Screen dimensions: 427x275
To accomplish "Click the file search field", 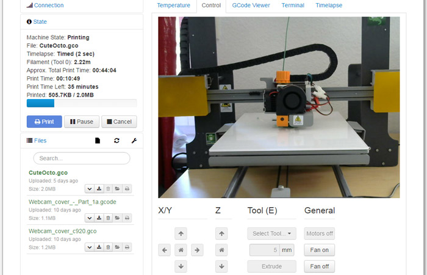I will 81,158.
